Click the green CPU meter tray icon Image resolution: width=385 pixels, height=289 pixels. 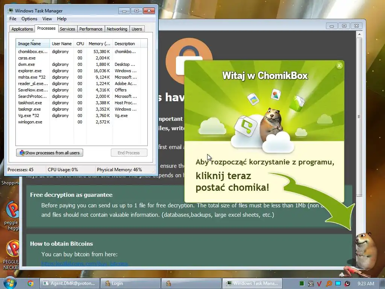302,284
